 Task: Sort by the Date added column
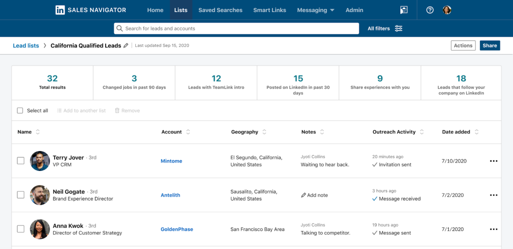click(x=476, y=132)
